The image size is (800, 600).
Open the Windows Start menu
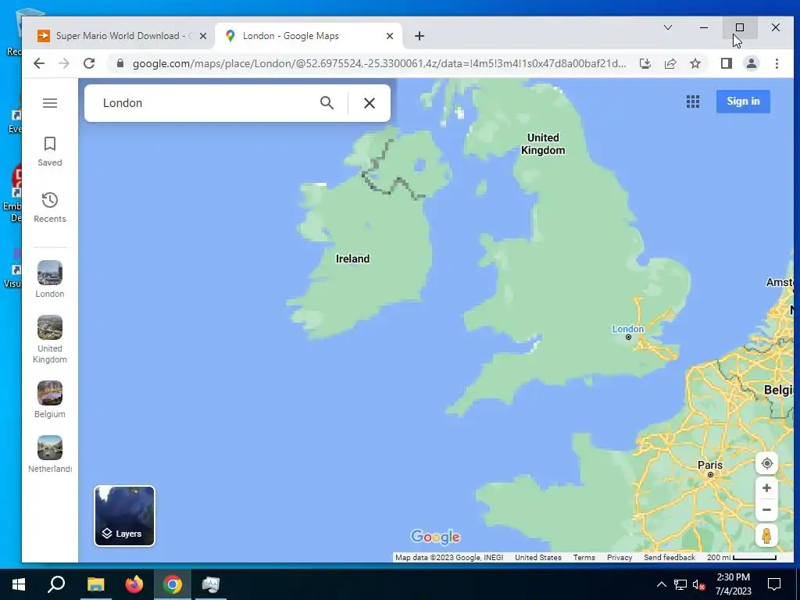click(19, 584)
